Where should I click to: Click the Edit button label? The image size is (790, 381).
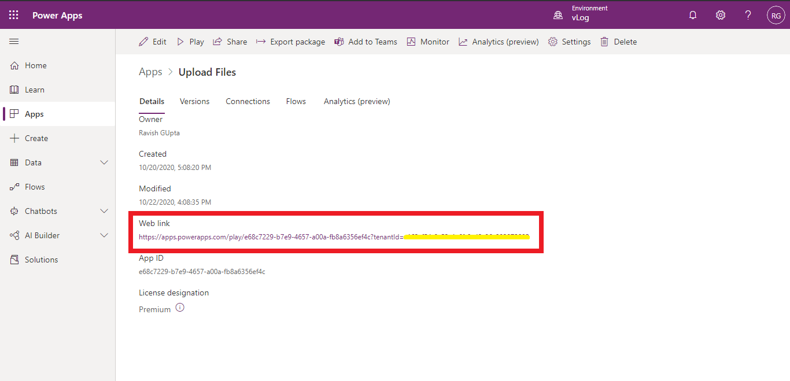click(160, 42)
